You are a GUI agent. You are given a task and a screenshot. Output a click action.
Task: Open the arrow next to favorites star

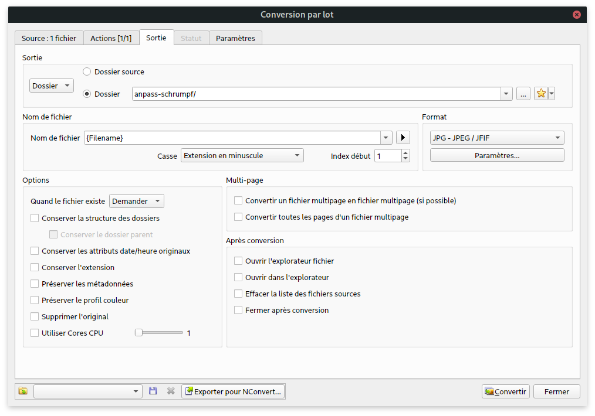click(552, 94)
